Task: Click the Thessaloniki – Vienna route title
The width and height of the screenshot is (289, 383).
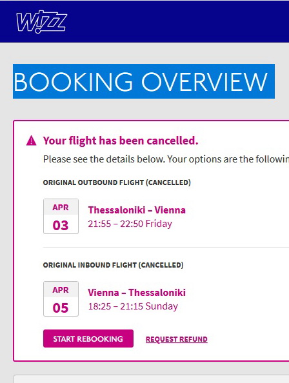Action: click(x=137, y=210)
